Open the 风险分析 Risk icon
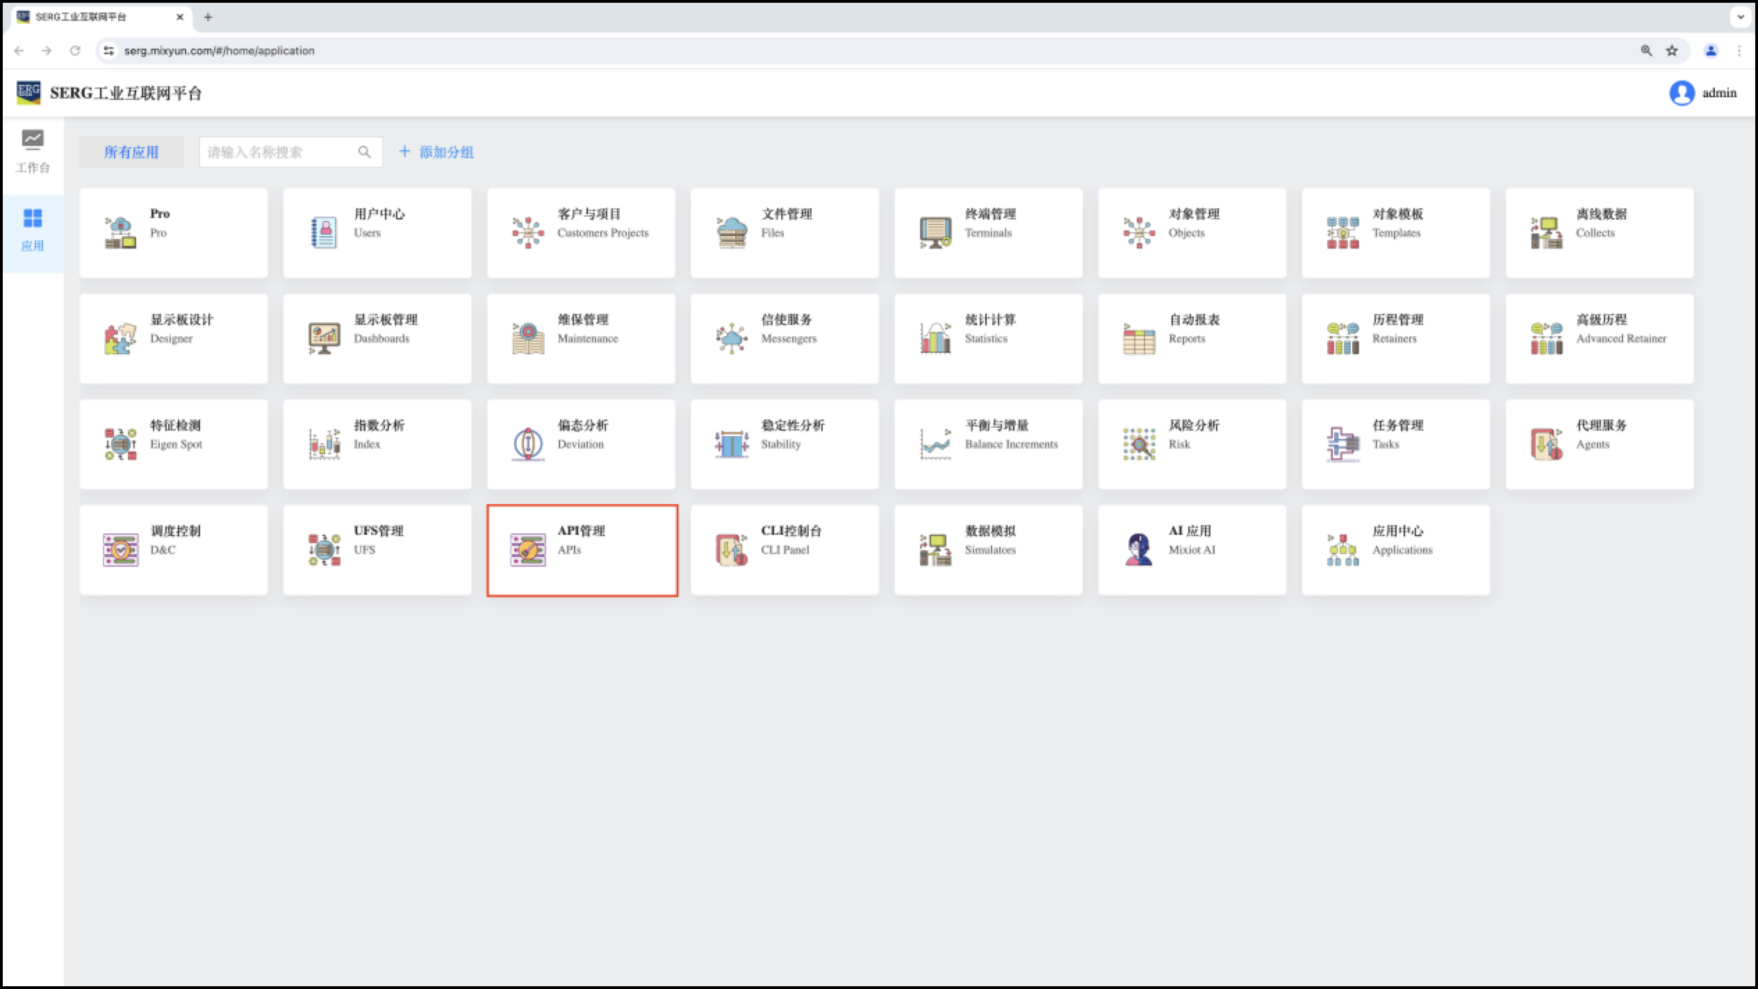1758x989 pixels. [x=1138, y=444]
